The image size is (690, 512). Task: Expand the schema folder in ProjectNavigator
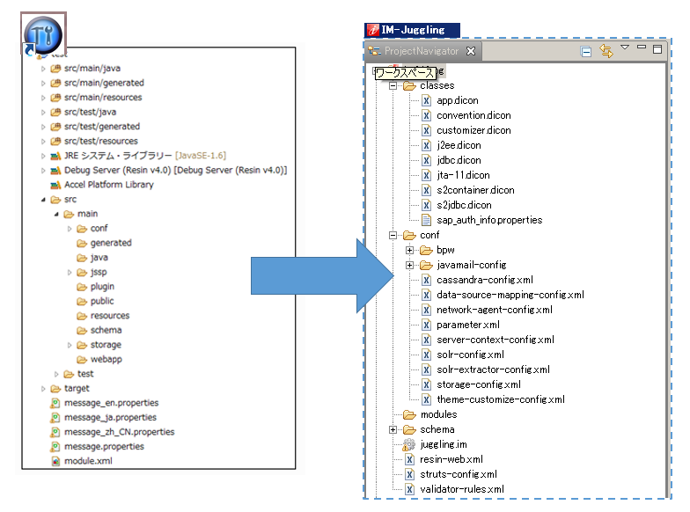(x=393, y=429)
